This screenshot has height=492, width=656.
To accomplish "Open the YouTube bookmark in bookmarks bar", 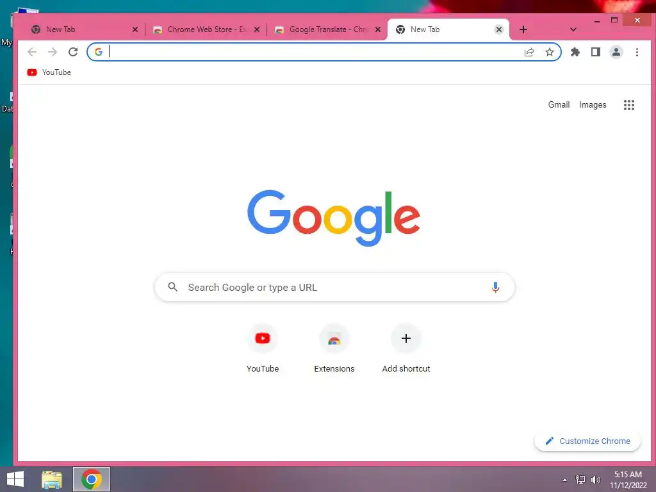I will pyautogui.click(x=49, y=72).
